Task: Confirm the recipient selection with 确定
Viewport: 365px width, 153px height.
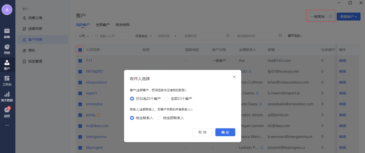Action: [225, 132]
